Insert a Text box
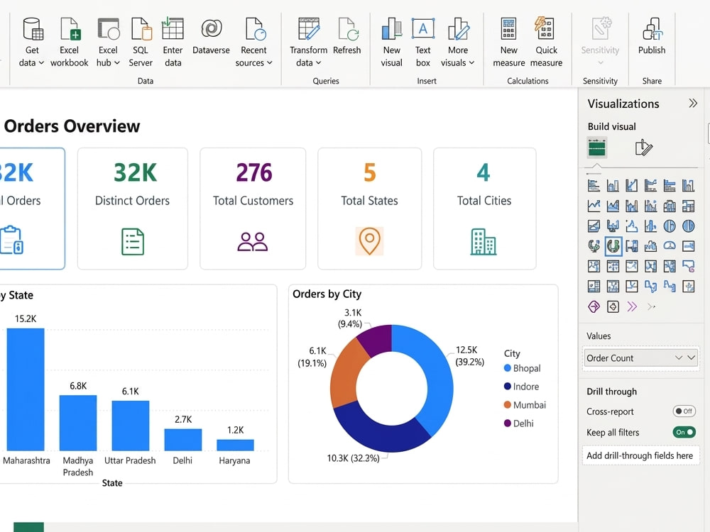The height and width of the screenshot is (532, 710). tap(423, 43)
